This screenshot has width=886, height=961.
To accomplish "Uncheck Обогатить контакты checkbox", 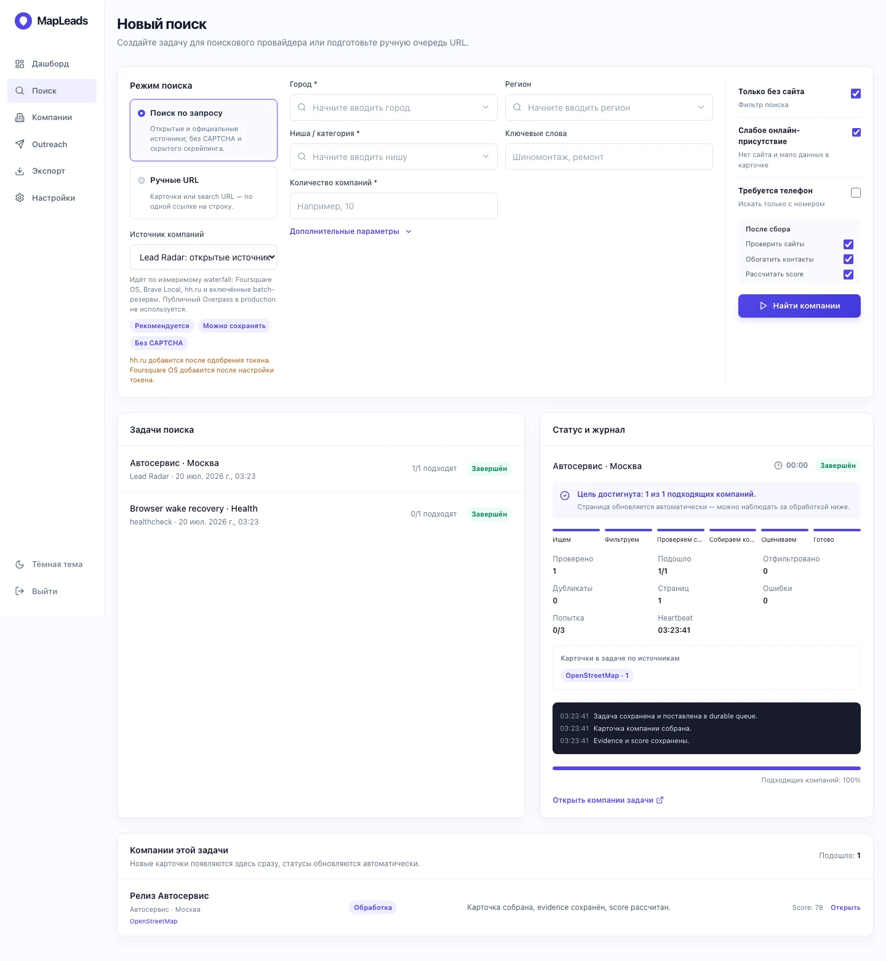I will [x=848, y=259].
